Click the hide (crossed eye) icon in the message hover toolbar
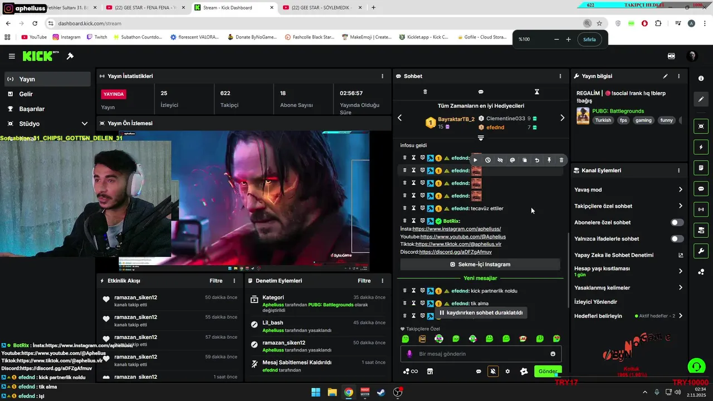 coord(500,160)
